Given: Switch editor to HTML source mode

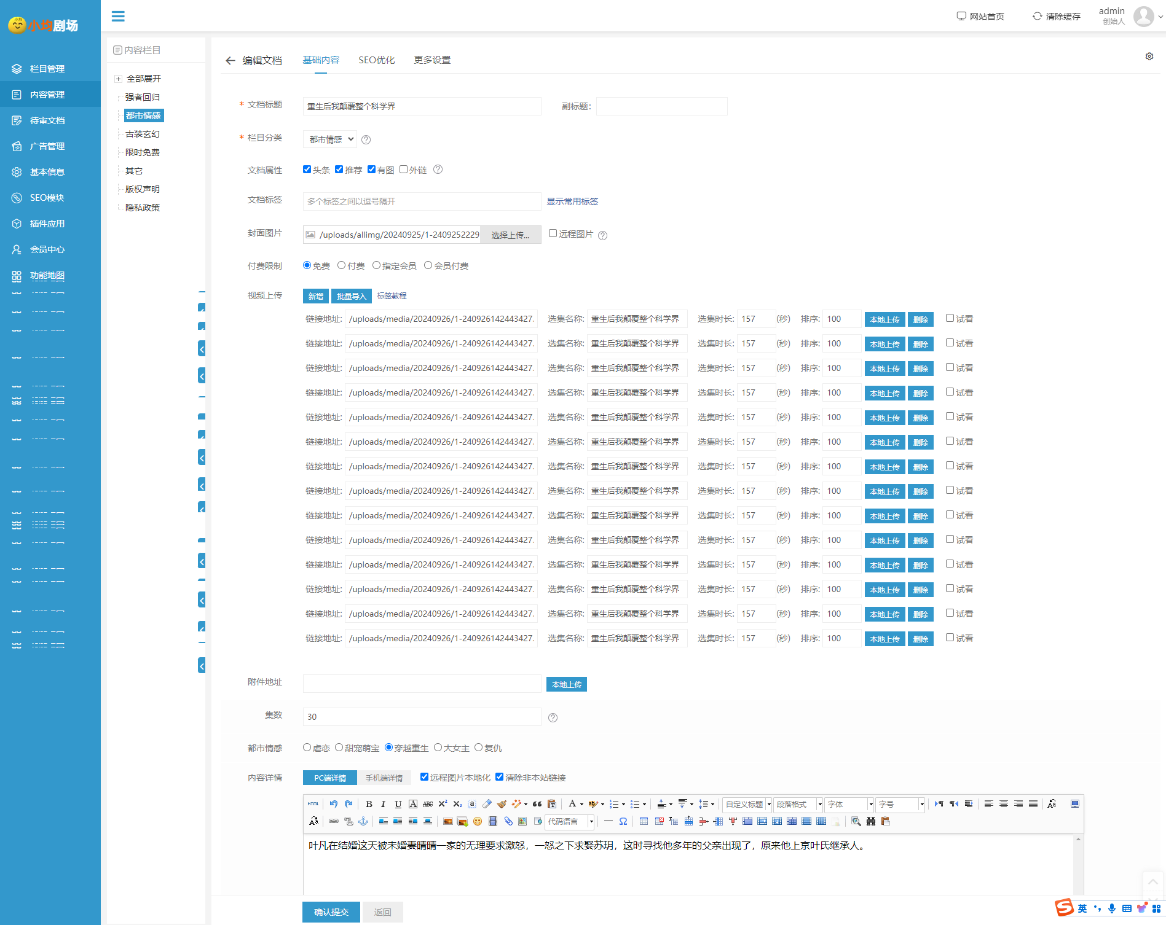Looking at the screenshot, I should pyautogui.click(x=313, y=804).
